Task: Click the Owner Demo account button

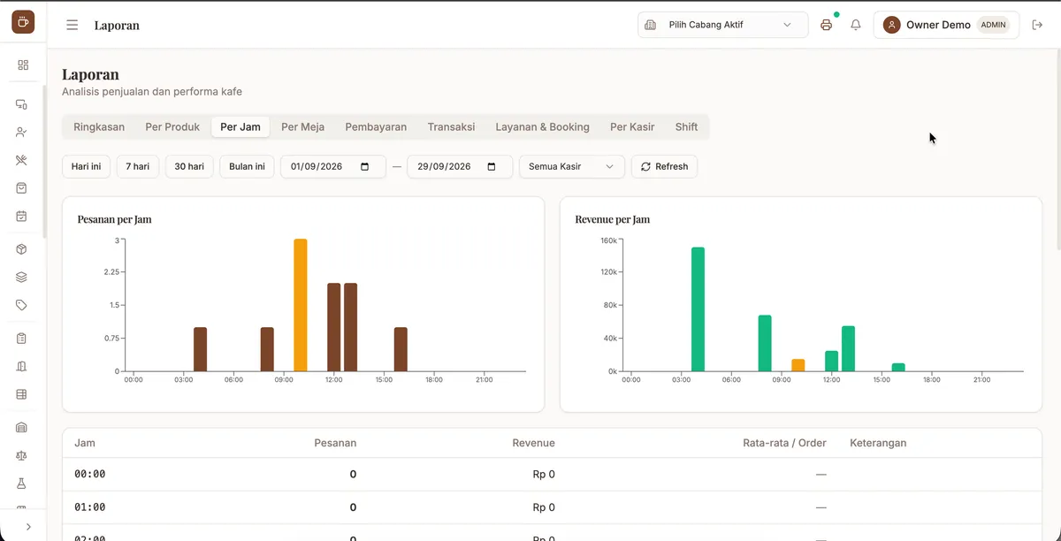Action: (x=946, y=25)
